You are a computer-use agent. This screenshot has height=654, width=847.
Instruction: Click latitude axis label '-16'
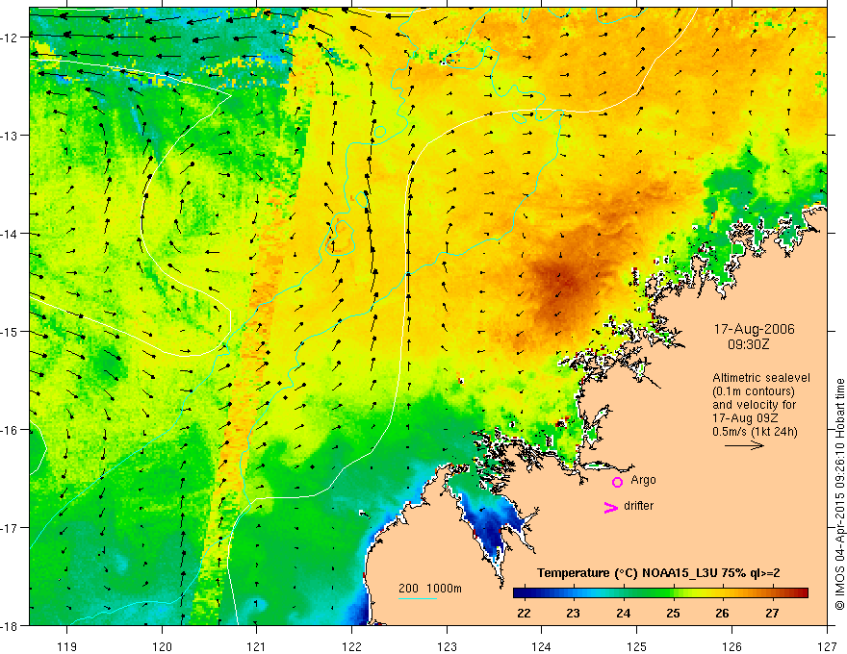[x=10, y=430]
